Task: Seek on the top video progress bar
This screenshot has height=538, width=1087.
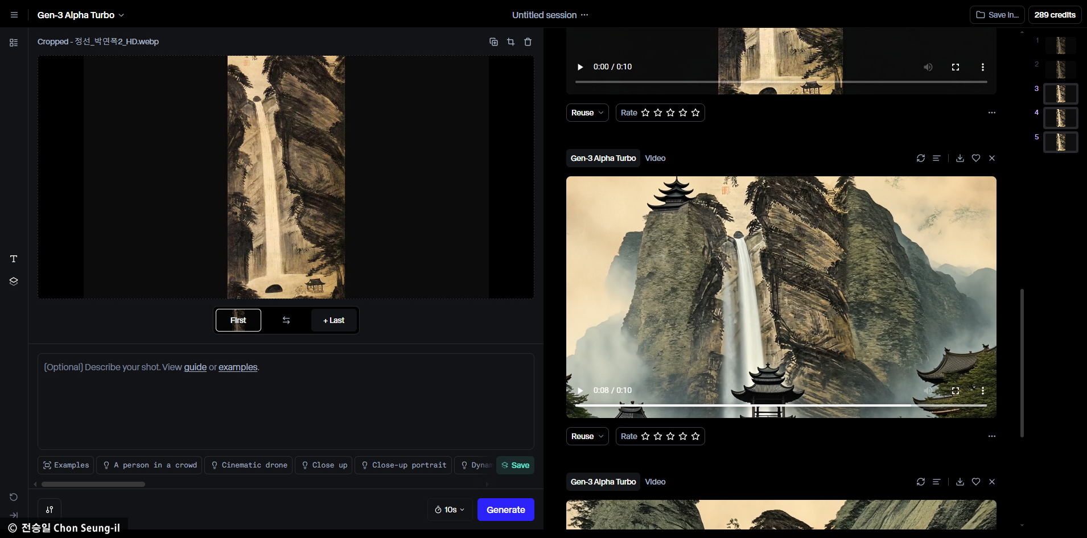Action: 781,82
